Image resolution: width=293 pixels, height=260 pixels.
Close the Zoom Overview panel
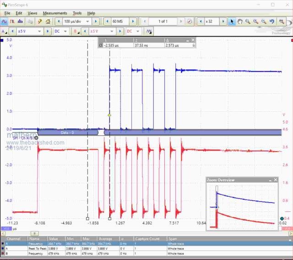(276, 180)
